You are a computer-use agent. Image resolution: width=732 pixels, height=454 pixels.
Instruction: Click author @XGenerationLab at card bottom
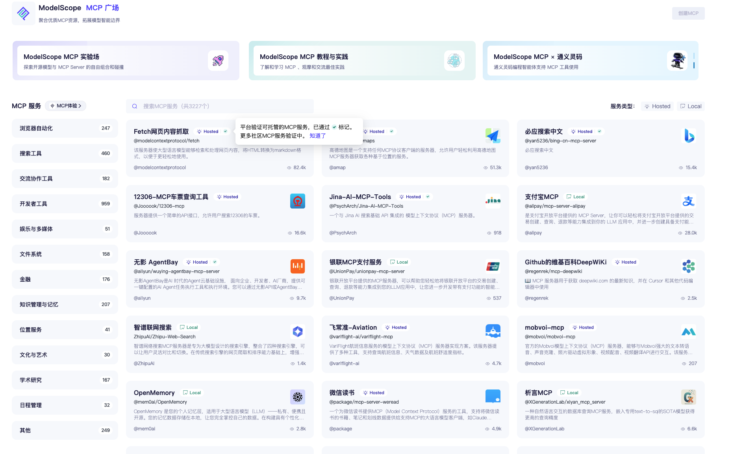pos(545,429)
